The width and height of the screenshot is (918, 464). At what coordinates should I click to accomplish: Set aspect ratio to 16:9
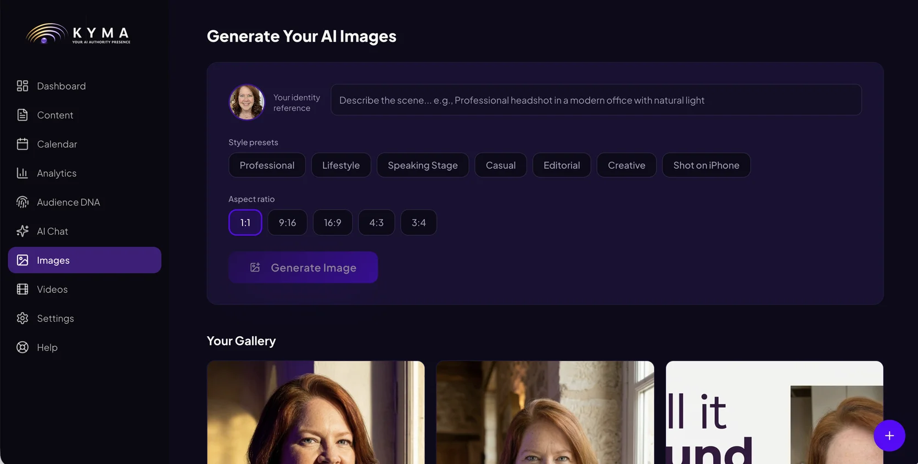pos(333,223)
